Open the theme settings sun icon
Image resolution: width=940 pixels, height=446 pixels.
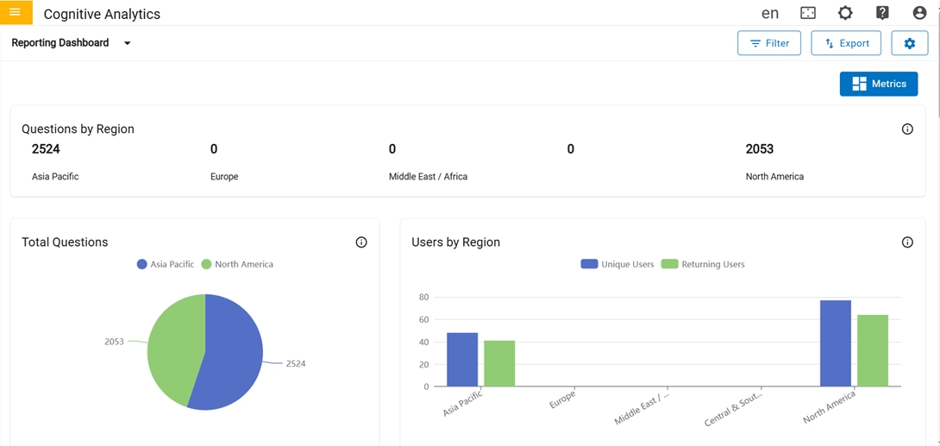[x=845, y=13]
